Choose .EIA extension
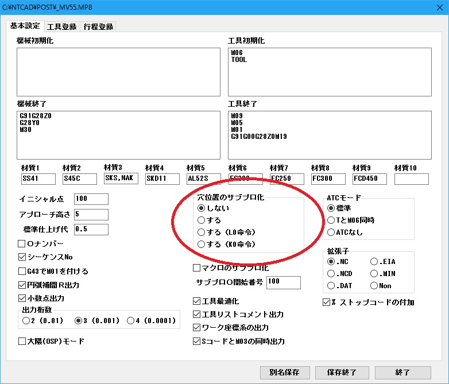 [x=374, y=261]
